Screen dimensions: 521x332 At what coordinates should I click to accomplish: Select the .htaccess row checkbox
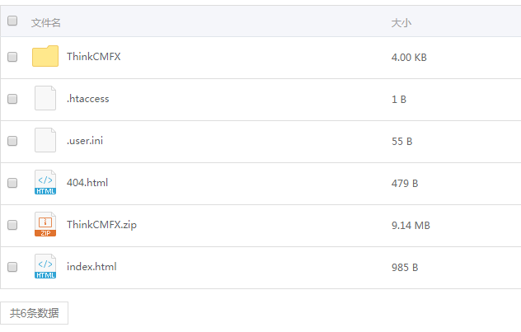pos(12,99)
